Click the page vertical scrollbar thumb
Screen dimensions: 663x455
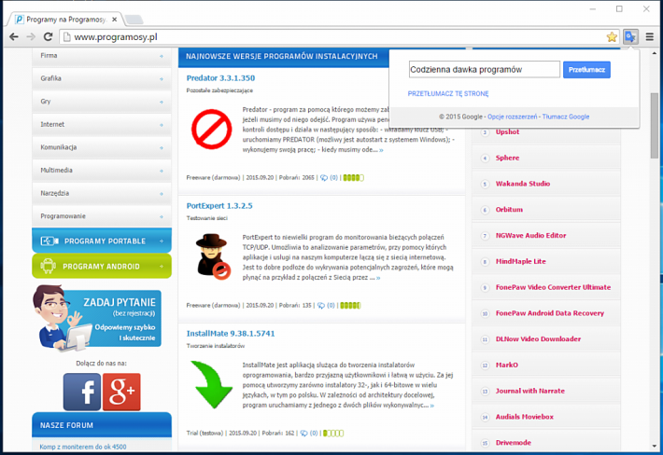(x=655, y=125)
